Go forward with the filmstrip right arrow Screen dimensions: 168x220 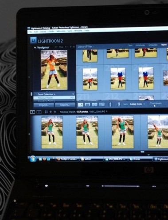pos(55,112)
